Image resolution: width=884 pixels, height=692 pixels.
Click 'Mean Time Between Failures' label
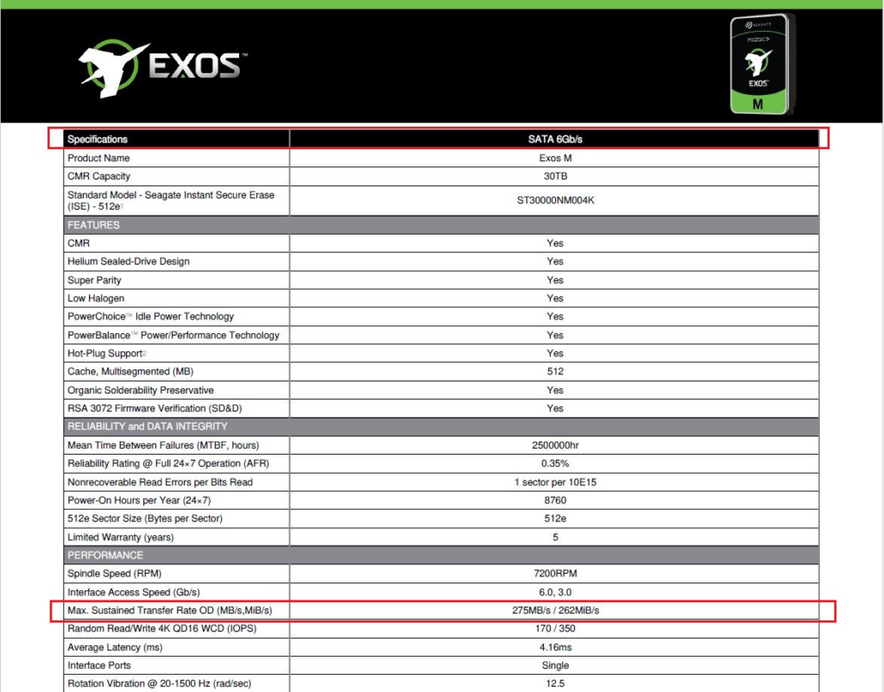tap(163, 445)
